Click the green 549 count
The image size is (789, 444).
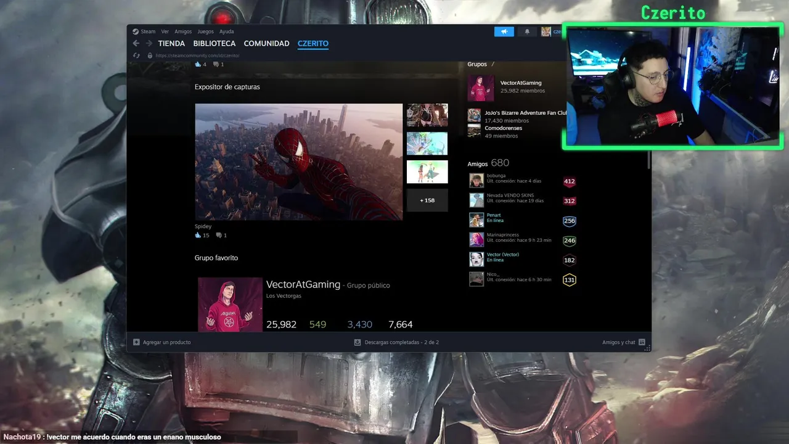[x=317, y=324]
